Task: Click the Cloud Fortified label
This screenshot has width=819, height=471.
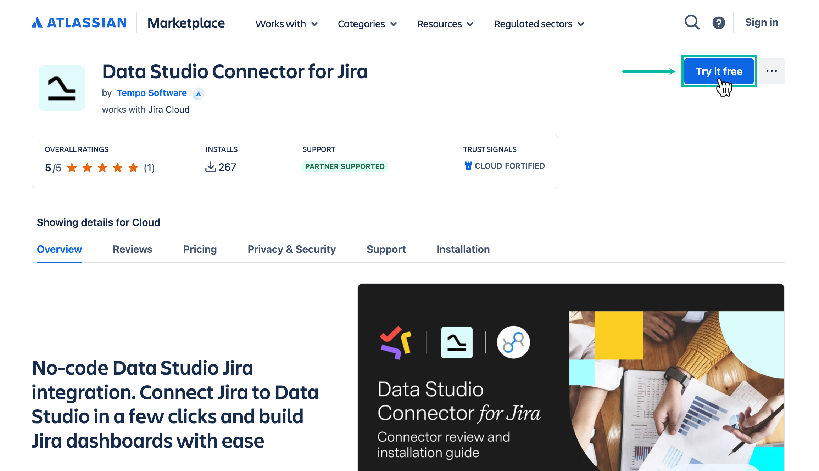Action: (x=509, y=166)
